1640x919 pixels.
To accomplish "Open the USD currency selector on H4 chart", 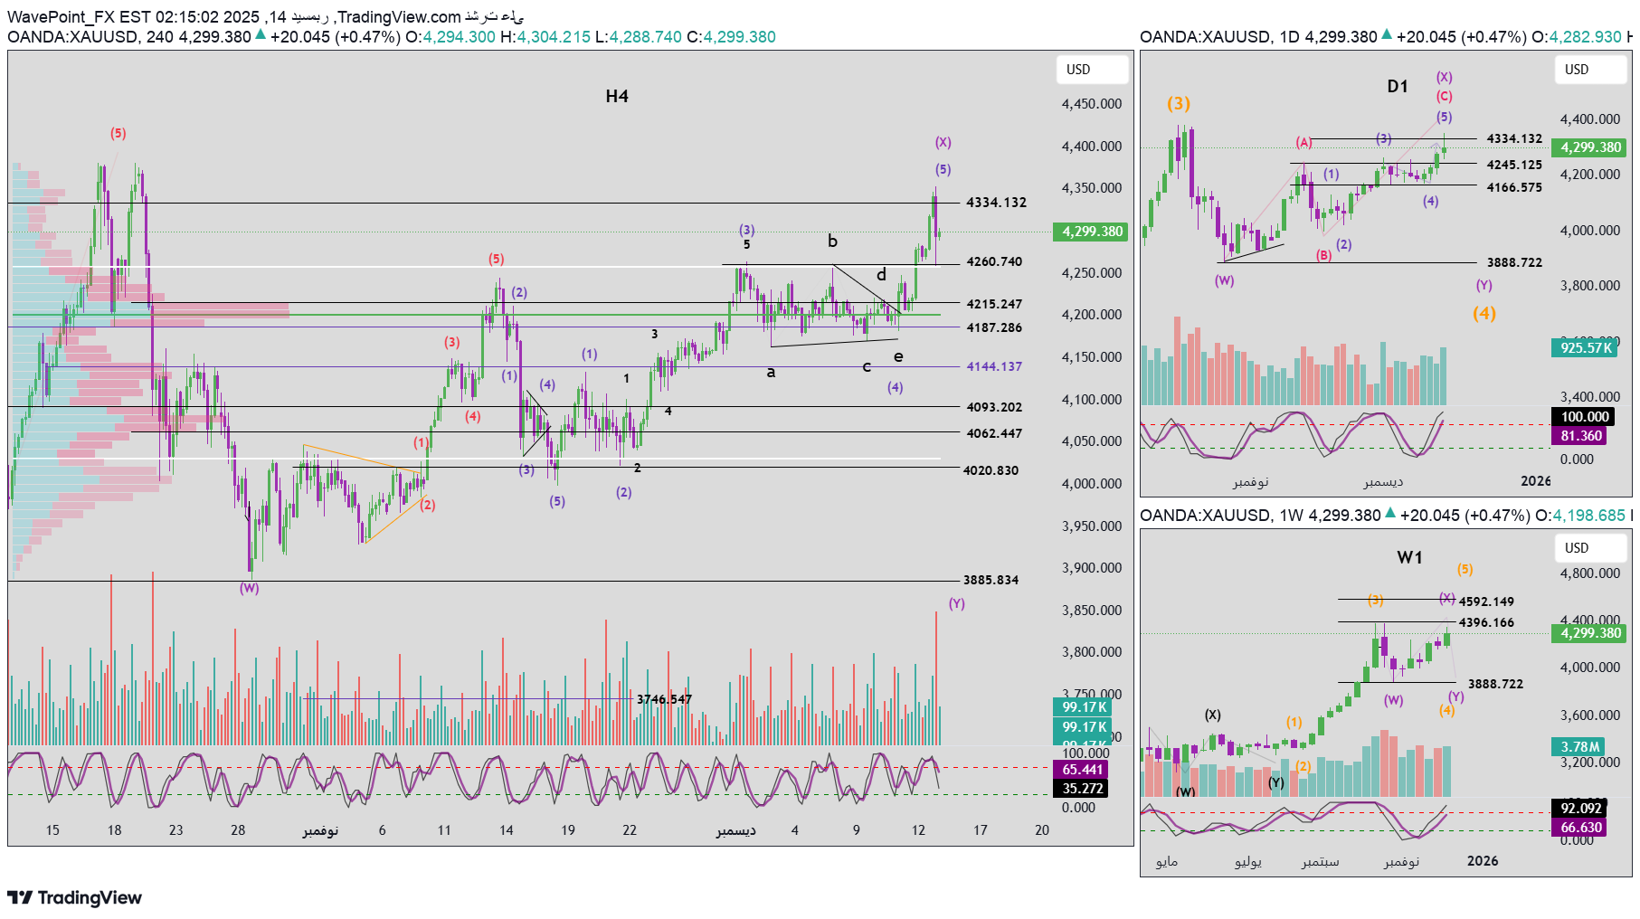I will click(x=1092, y=70).
